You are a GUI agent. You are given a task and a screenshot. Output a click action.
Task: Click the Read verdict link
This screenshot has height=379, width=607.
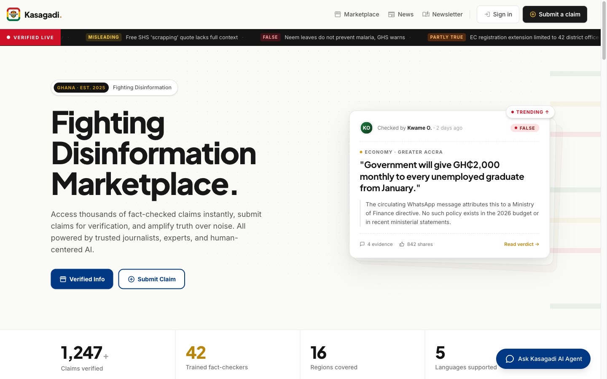point(521,244)
